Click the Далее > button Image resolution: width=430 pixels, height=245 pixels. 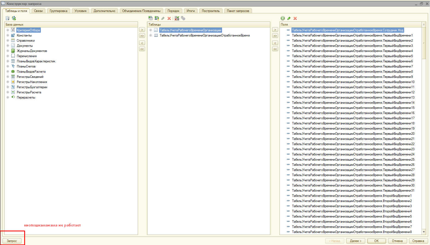coord(355,241)
